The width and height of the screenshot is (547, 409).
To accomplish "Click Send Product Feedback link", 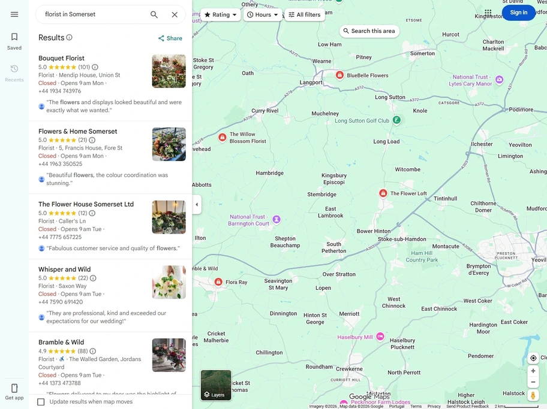I will click(x=467, y=406).
